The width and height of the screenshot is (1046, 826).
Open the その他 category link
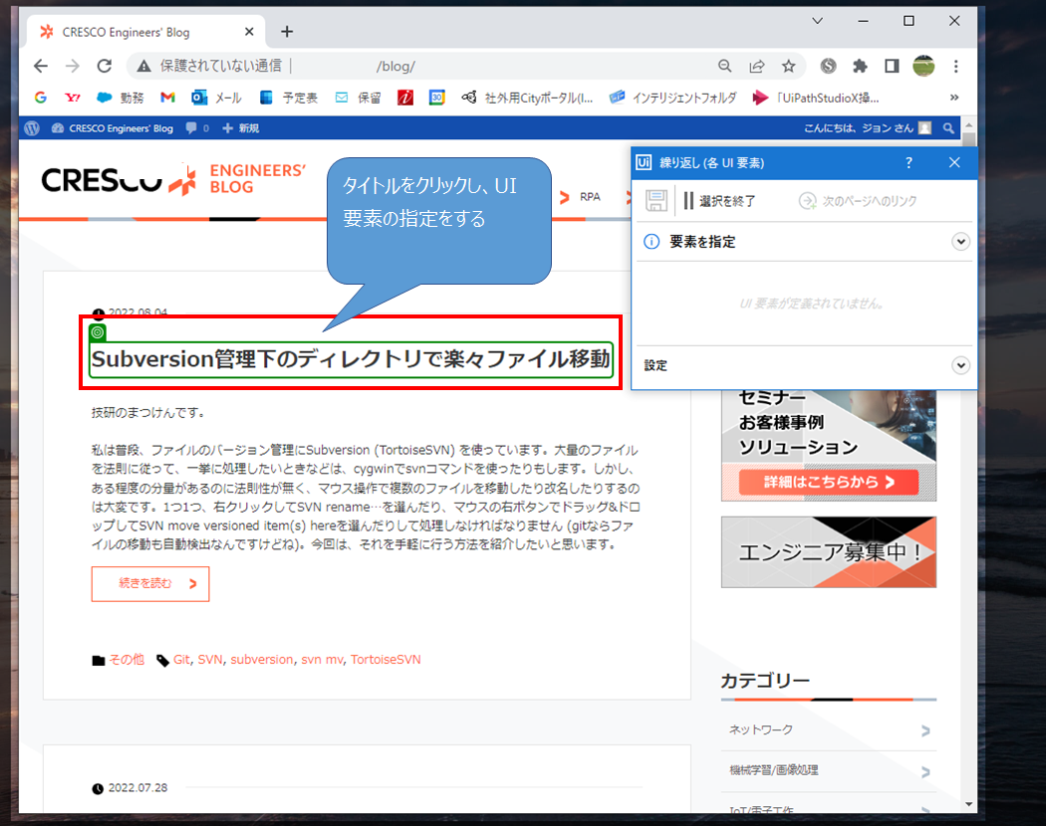point(127,660)
